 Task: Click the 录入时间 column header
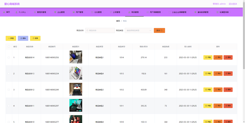click(188, 46)
